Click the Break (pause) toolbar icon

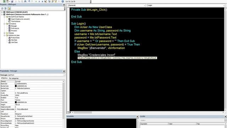(x=39, y=1)
